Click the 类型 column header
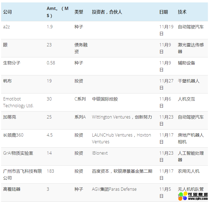This screenshot has height=202, width=209. click(79, 12)
